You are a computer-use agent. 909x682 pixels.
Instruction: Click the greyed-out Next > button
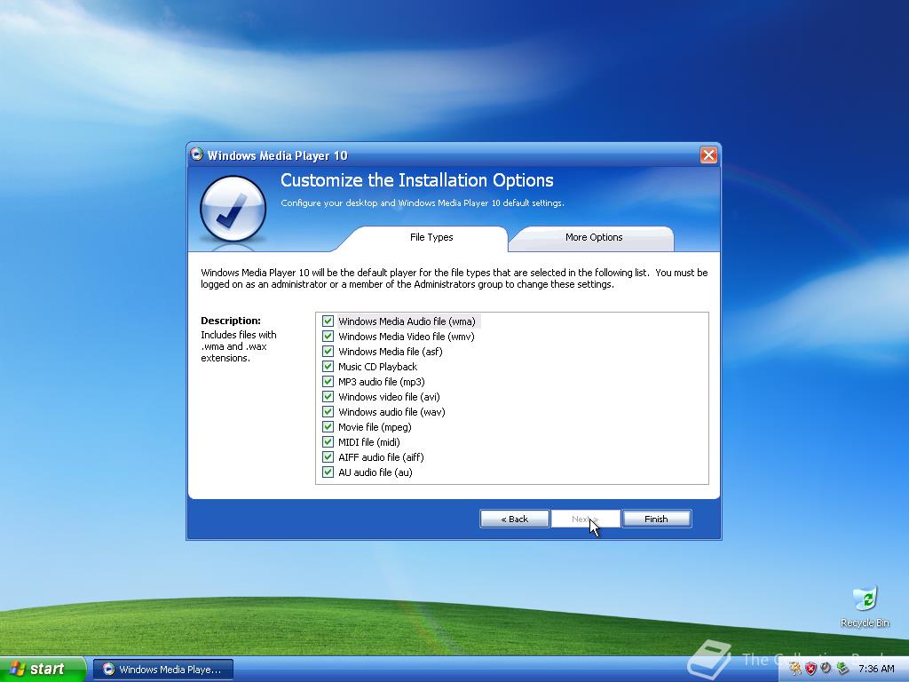[586, 519]
